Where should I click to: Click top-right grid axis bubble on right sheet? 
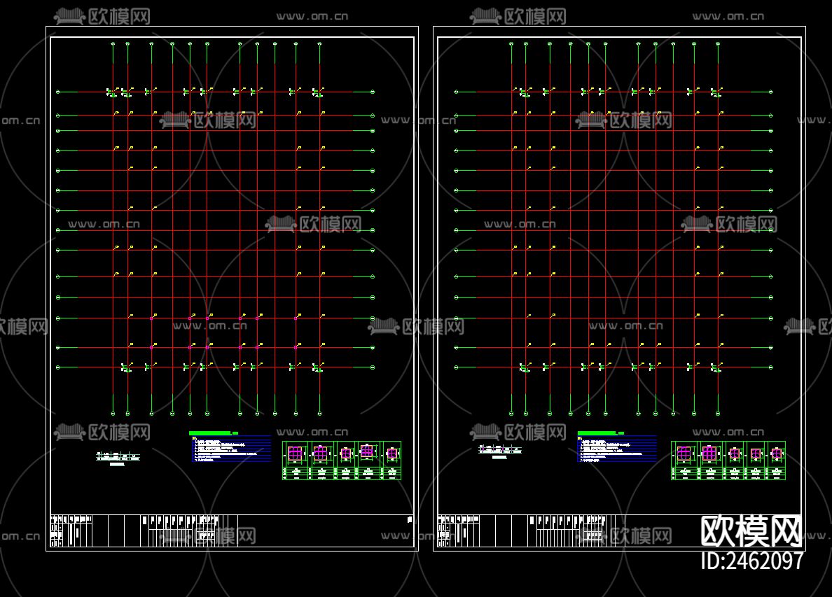click(x=718, y=44)
